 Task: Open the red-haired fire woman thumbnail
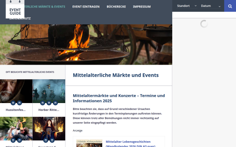coord(49,129)
